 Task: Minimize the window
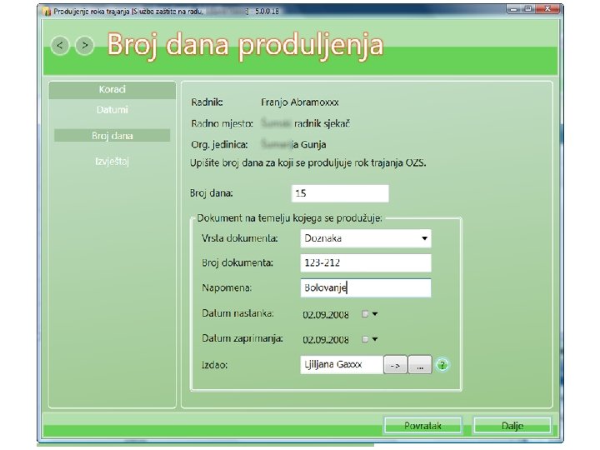pyautogui.click(x=514, y=9)
